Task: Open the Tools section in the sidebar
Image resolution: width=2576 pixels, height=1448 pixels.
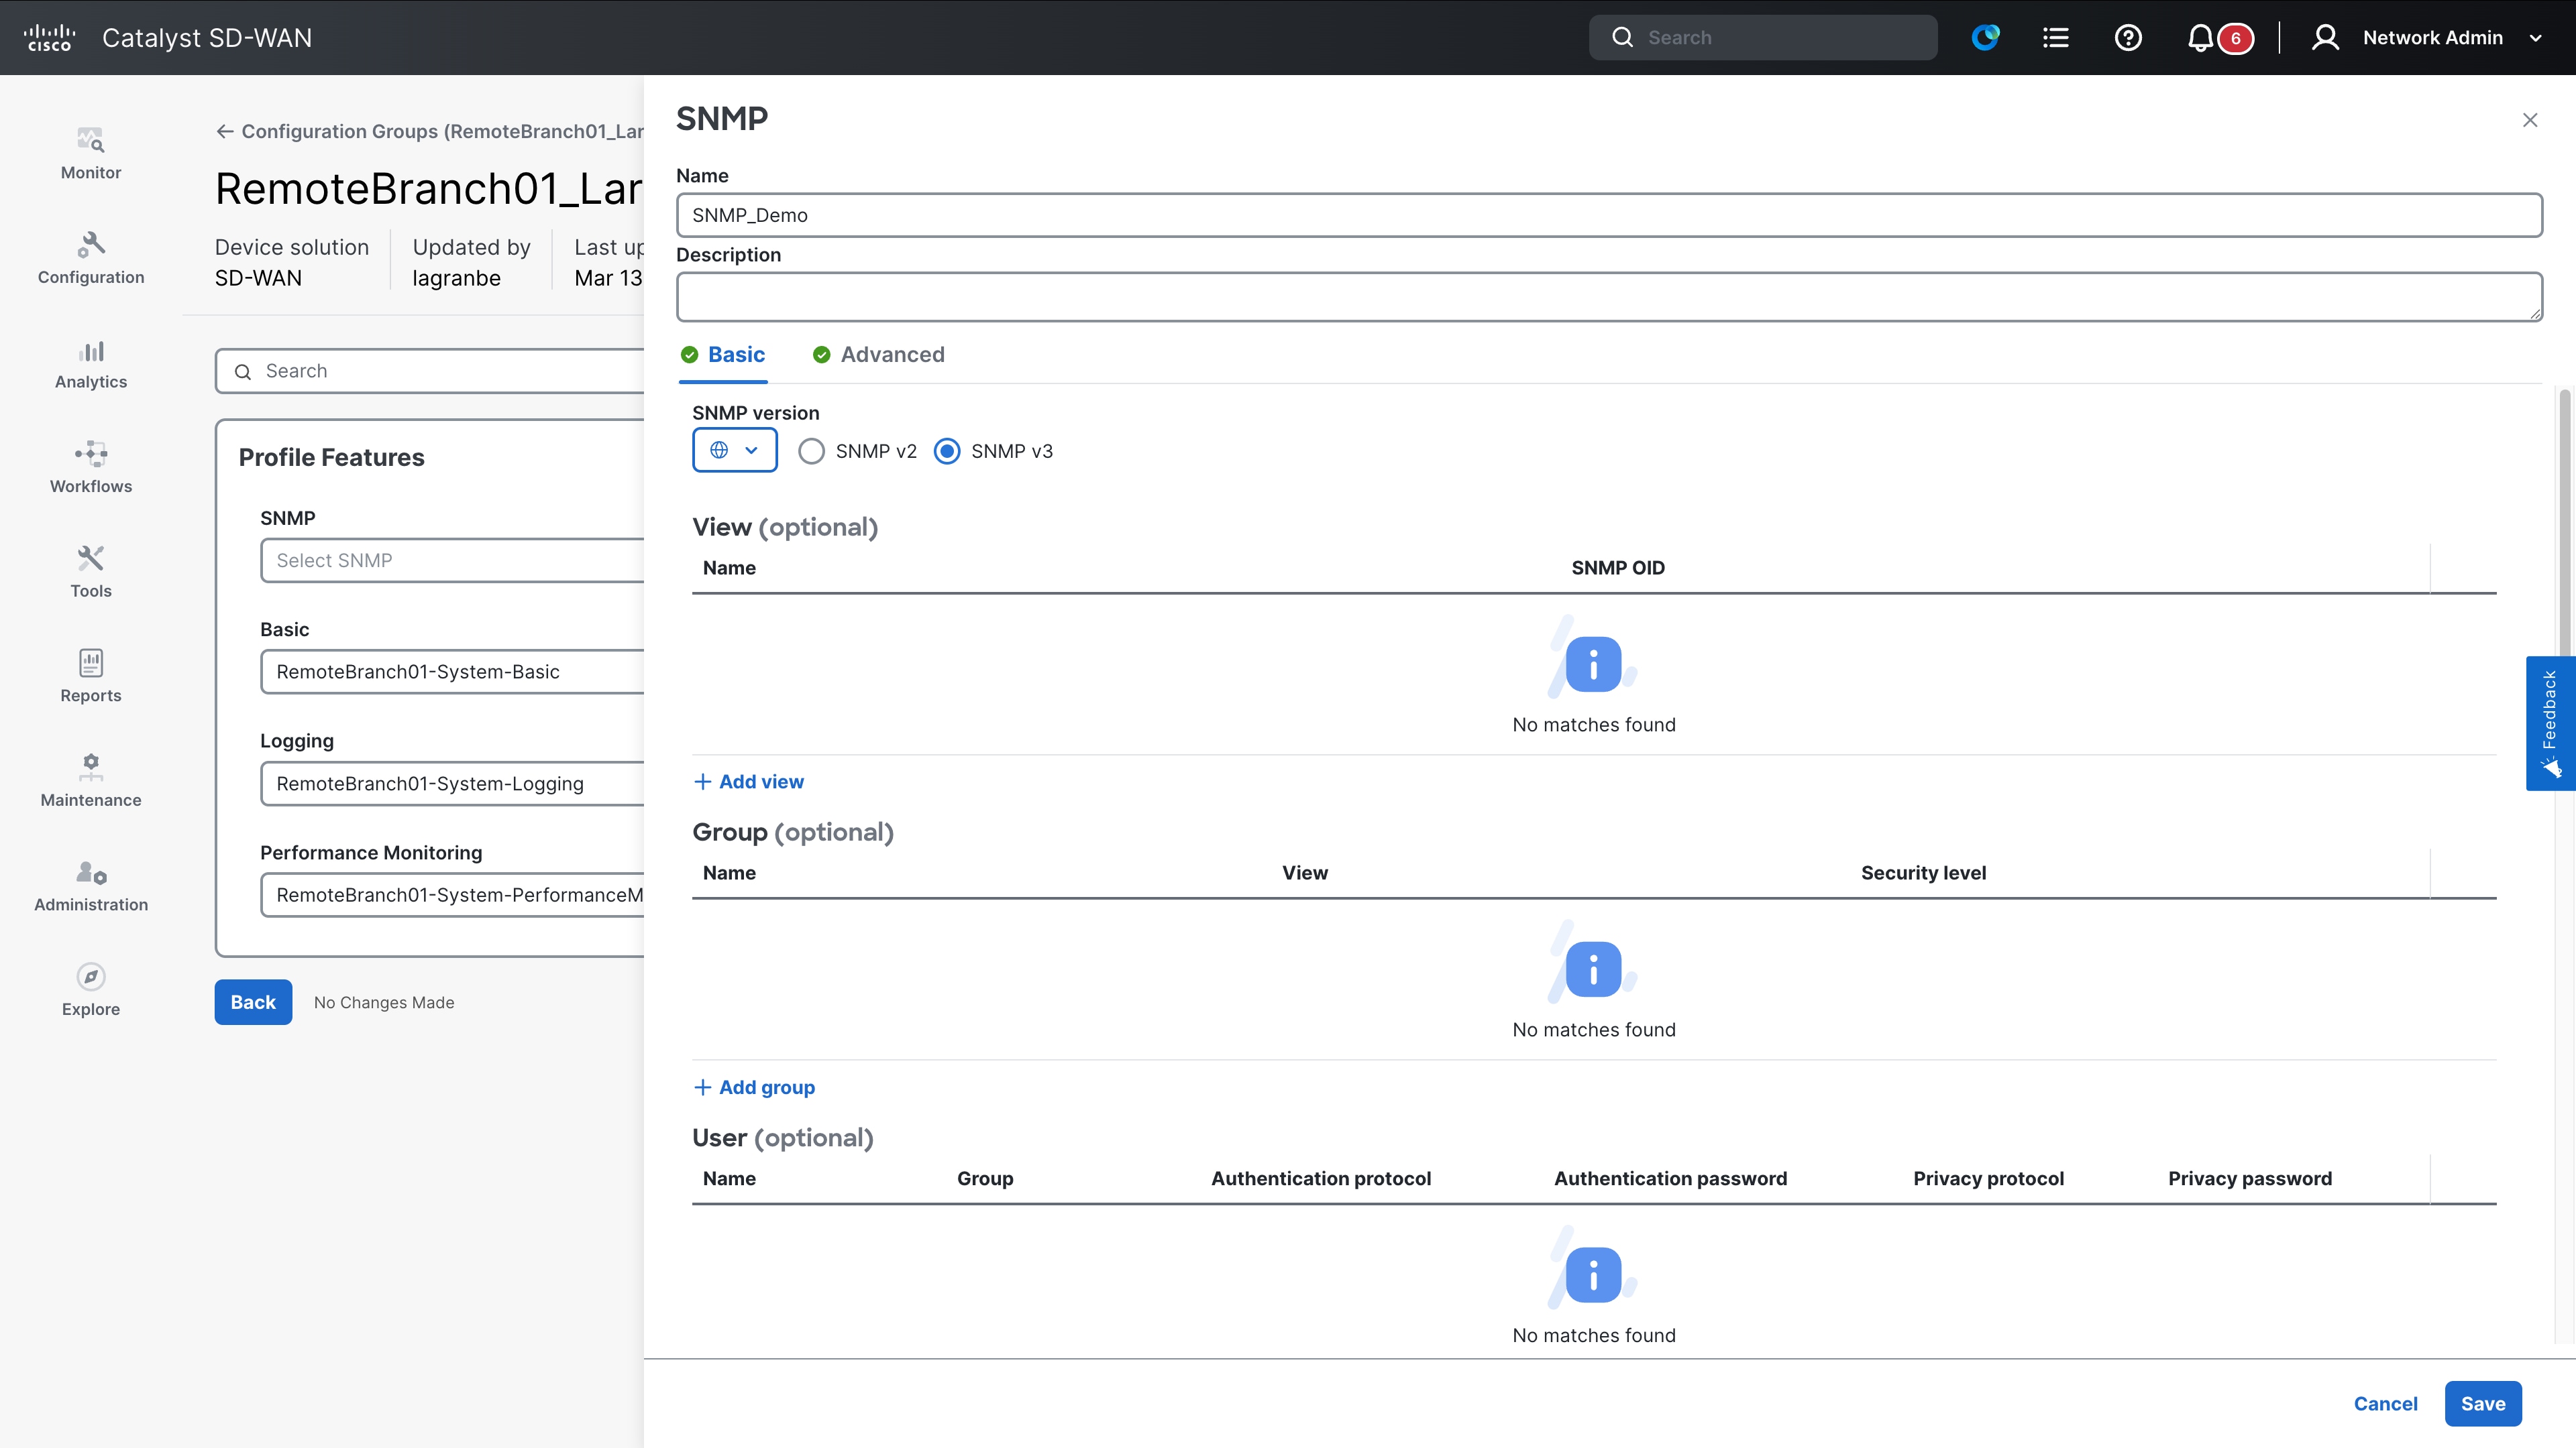Action: (x=90, y=572)
